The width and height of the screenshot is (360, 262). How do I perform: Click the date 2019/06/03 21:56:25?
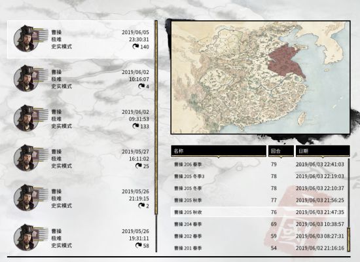(320, 200)
